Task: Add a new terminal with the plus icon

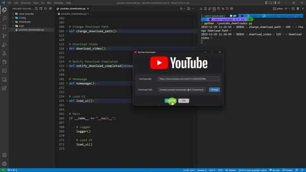Action: tap(286, 9)
